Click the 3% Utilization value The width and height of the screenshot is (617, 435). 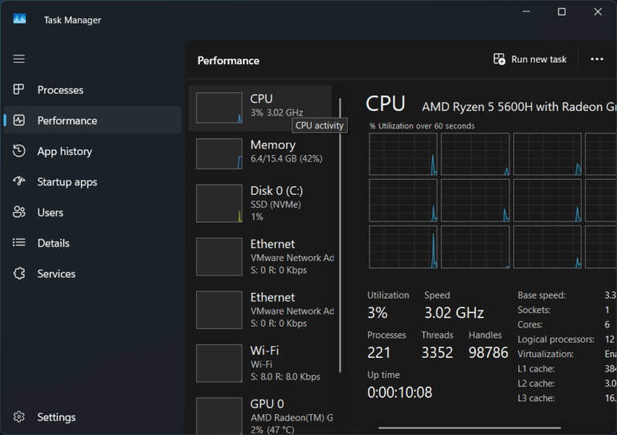pos(378,313)
